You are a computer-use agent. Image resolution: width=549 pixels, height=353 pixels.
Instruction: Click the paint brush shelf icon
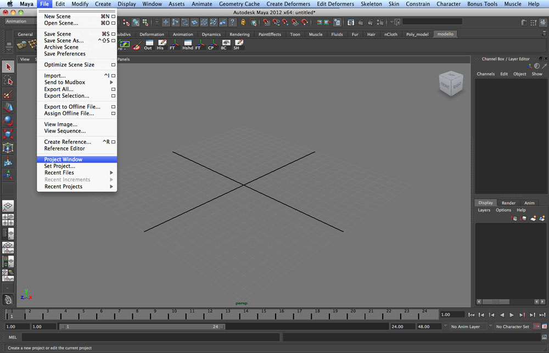click(136, 44)
